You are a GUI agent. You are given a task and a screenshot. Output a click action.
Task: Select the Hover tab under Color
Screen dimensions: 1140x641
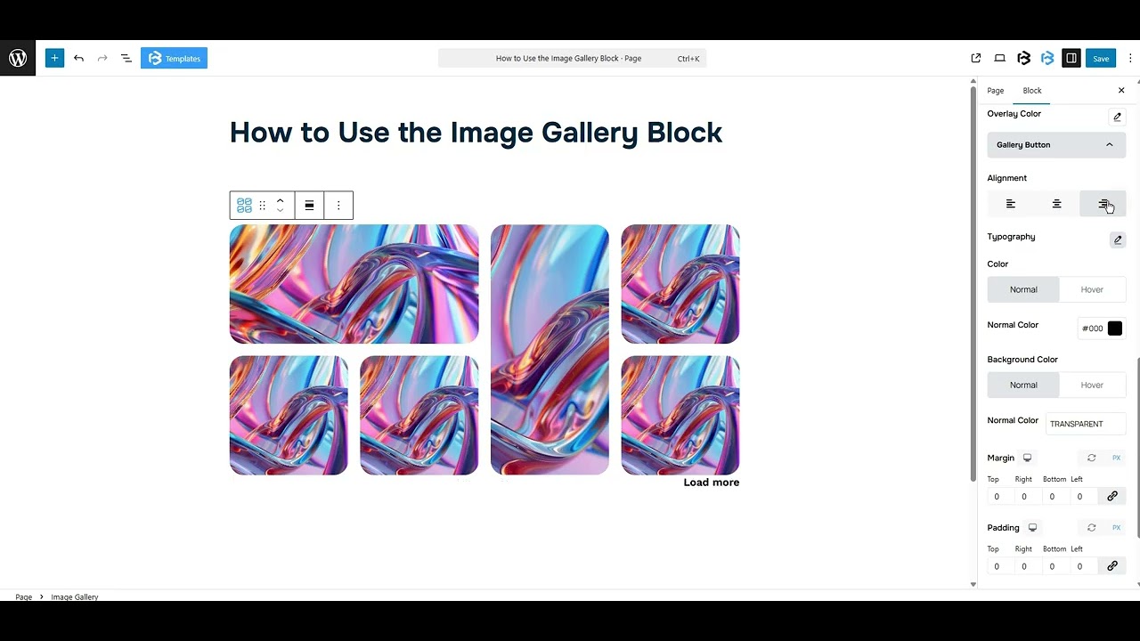pyautogui.click(x=1092, y=289)
